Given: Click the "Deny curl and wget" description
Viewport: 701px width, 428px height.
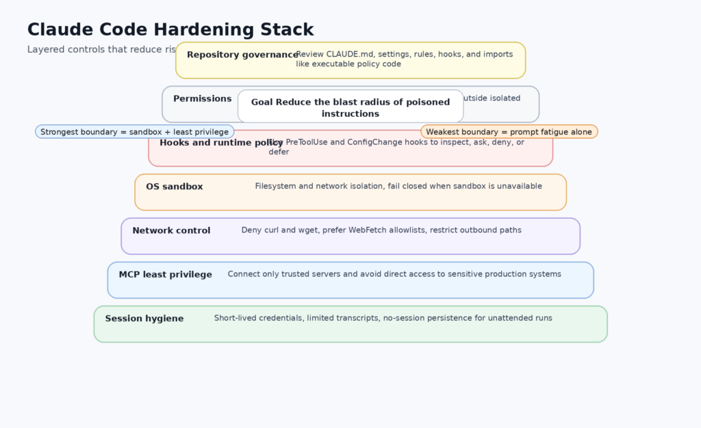Looking at the screenshot, I should point(381,230).
